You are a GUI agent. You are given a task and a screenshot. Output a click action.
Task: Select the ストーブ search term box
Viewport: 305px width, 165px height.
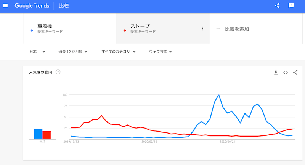[163, 28]
